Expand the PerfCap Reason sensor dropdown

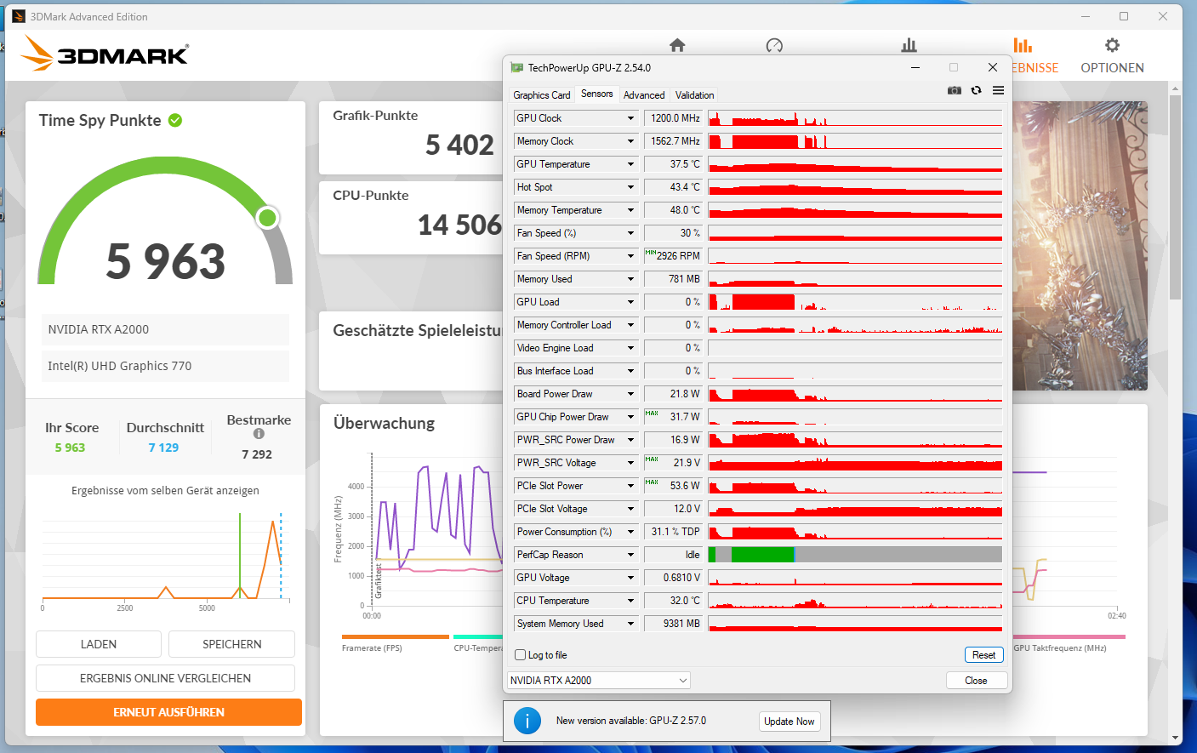(x=631, y=555)
